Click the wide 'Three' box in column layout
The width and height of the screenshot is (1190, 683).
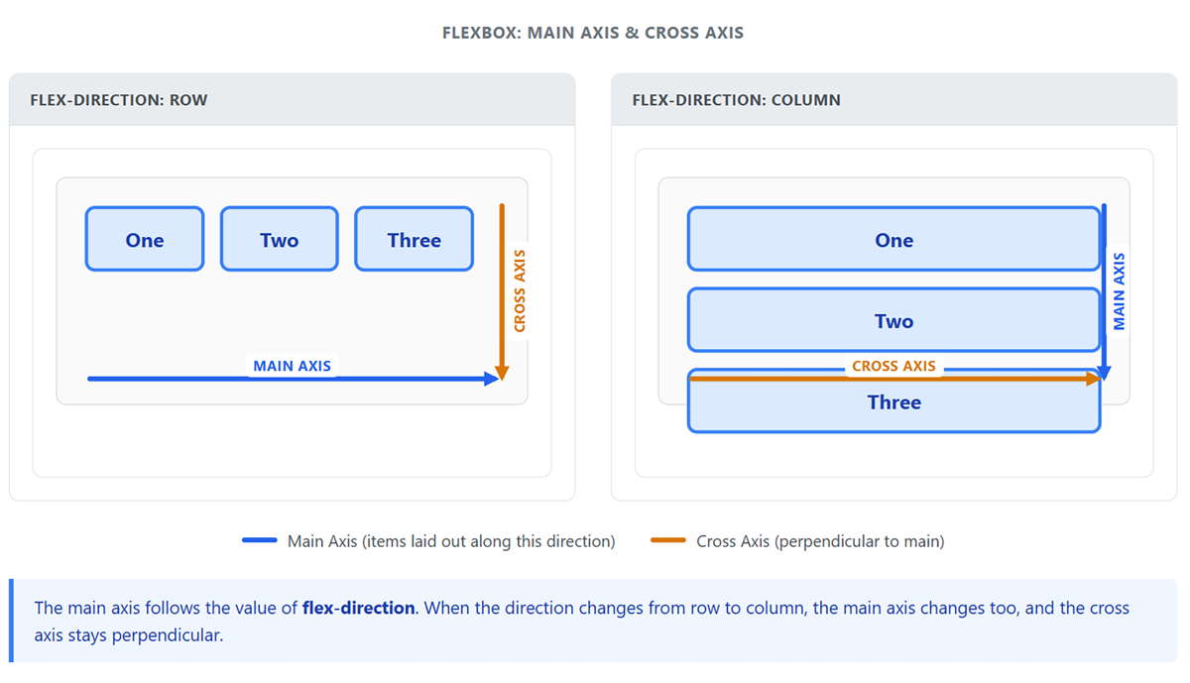coord(894,401)
